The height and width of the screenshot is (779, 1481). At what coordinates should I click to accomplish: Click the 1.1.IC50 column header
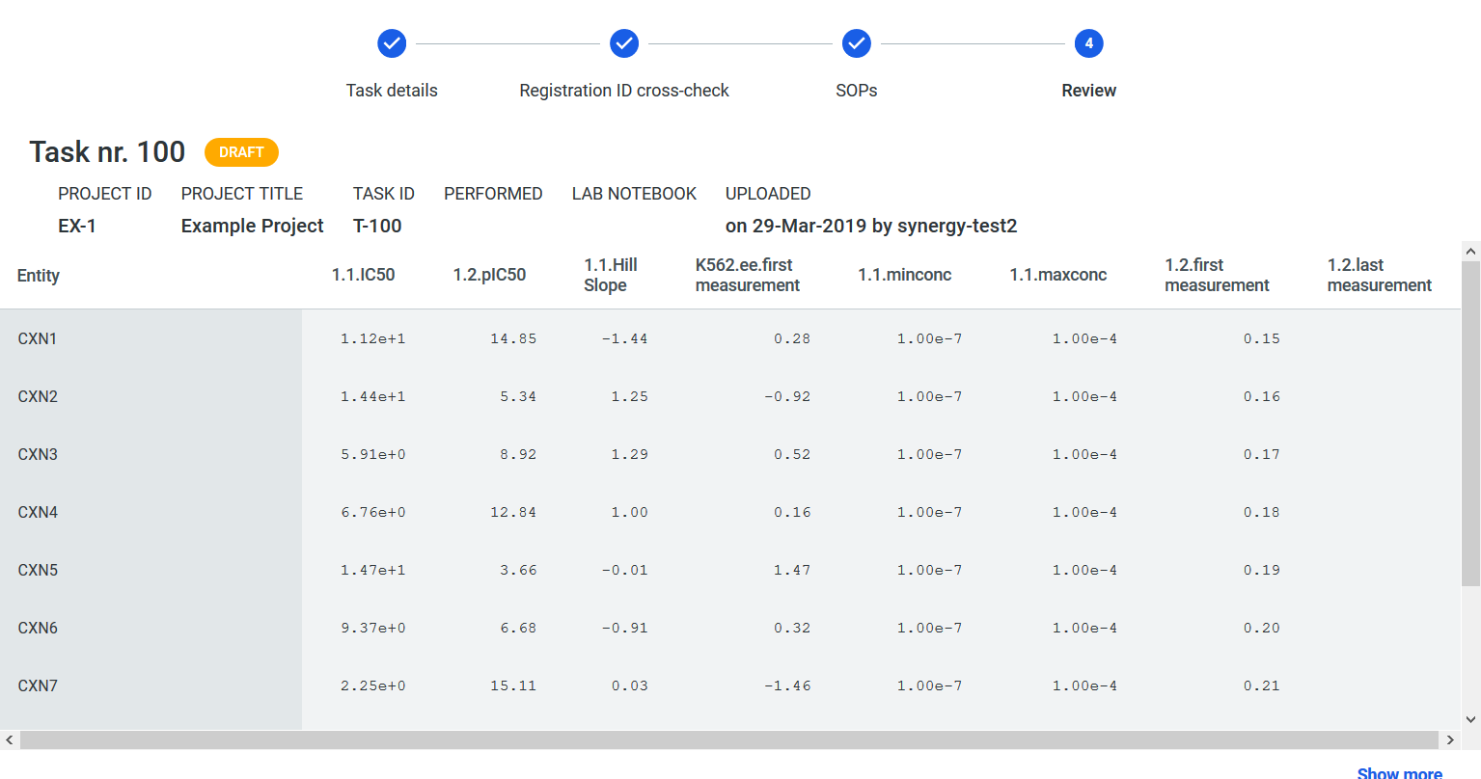click(x=364, y=275)
